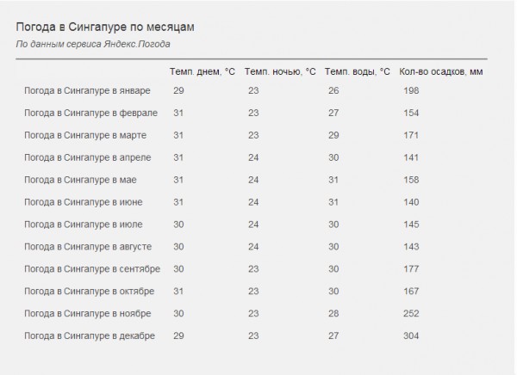Click the 'Кол-во осадков, мм' column header

point(441,71)
